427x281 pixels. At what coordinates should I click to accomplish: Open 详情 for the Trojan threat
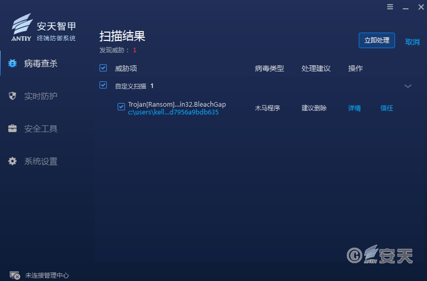[355, 108]
